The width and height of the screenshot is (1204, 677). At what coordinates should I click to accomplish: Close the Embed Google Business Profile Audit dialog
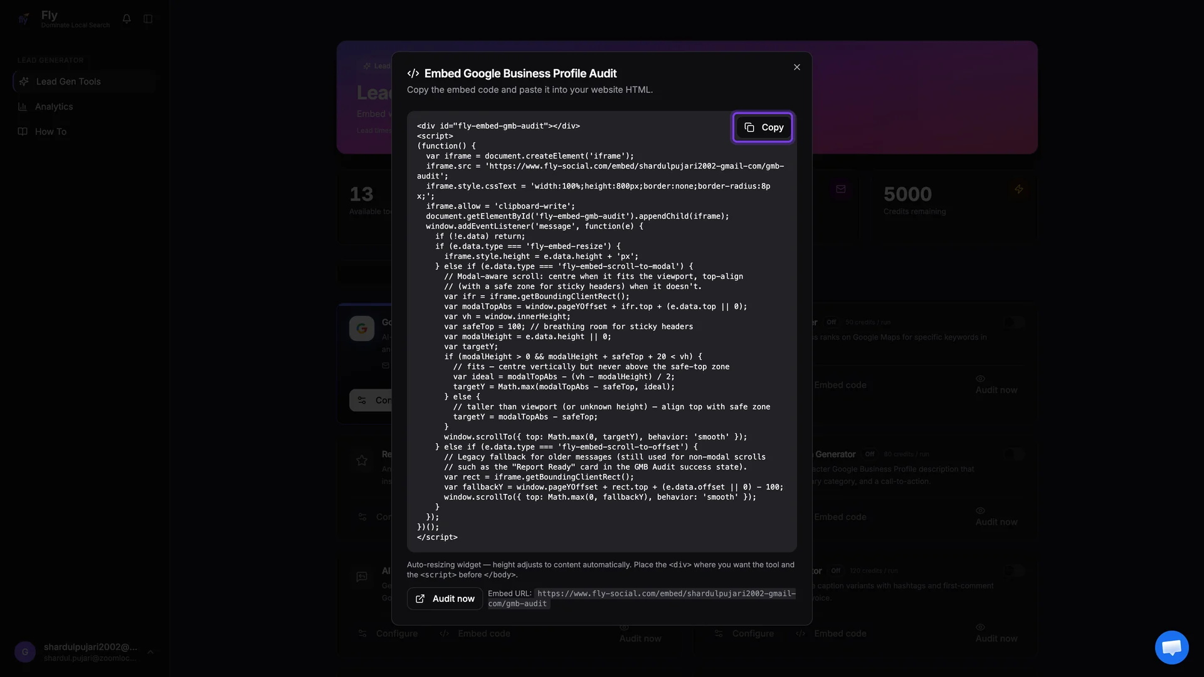pos(797,67)
